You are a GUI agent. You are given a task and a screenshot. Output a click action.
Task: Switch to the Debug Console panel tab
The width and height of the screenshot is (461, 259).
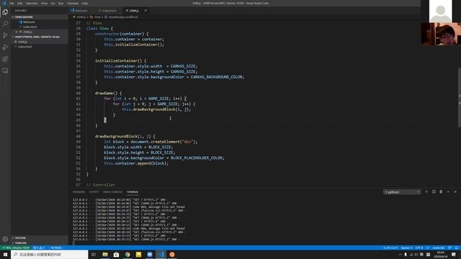112,192
